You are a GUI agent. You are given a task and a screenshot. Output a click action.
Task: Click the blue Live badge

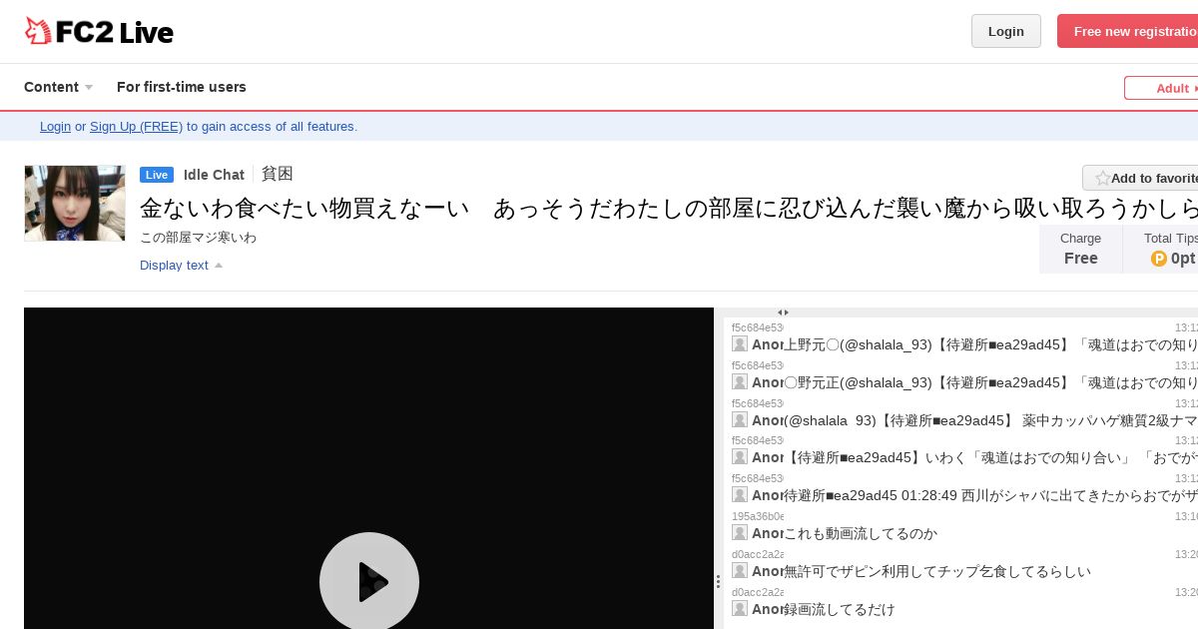point(157,175)
